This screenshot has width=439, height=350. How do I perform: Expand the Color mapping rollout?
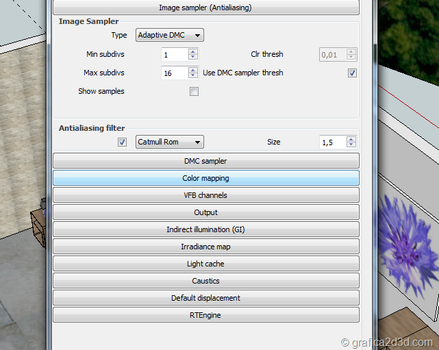pyautogui.click(x=205, y=178)
